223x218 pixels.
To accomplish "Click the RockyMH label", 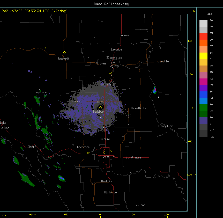I will 63,59.
